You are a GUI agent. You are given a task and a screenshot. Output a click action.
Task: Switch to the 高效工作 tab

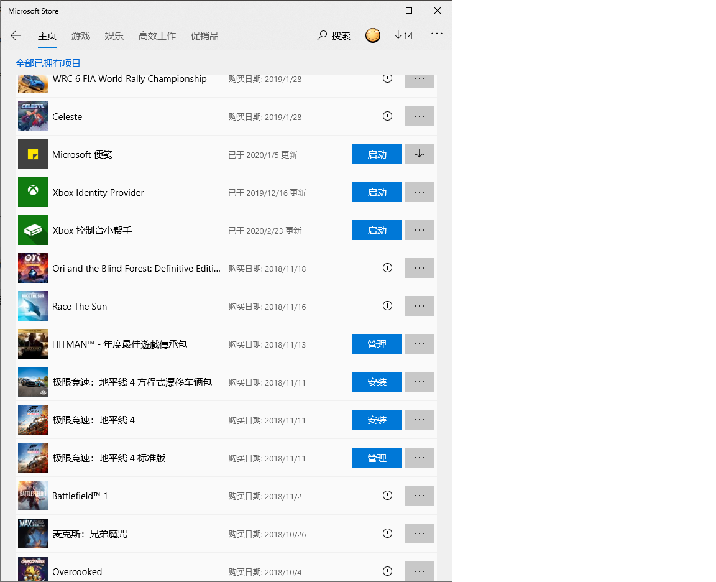pos(157,36)
